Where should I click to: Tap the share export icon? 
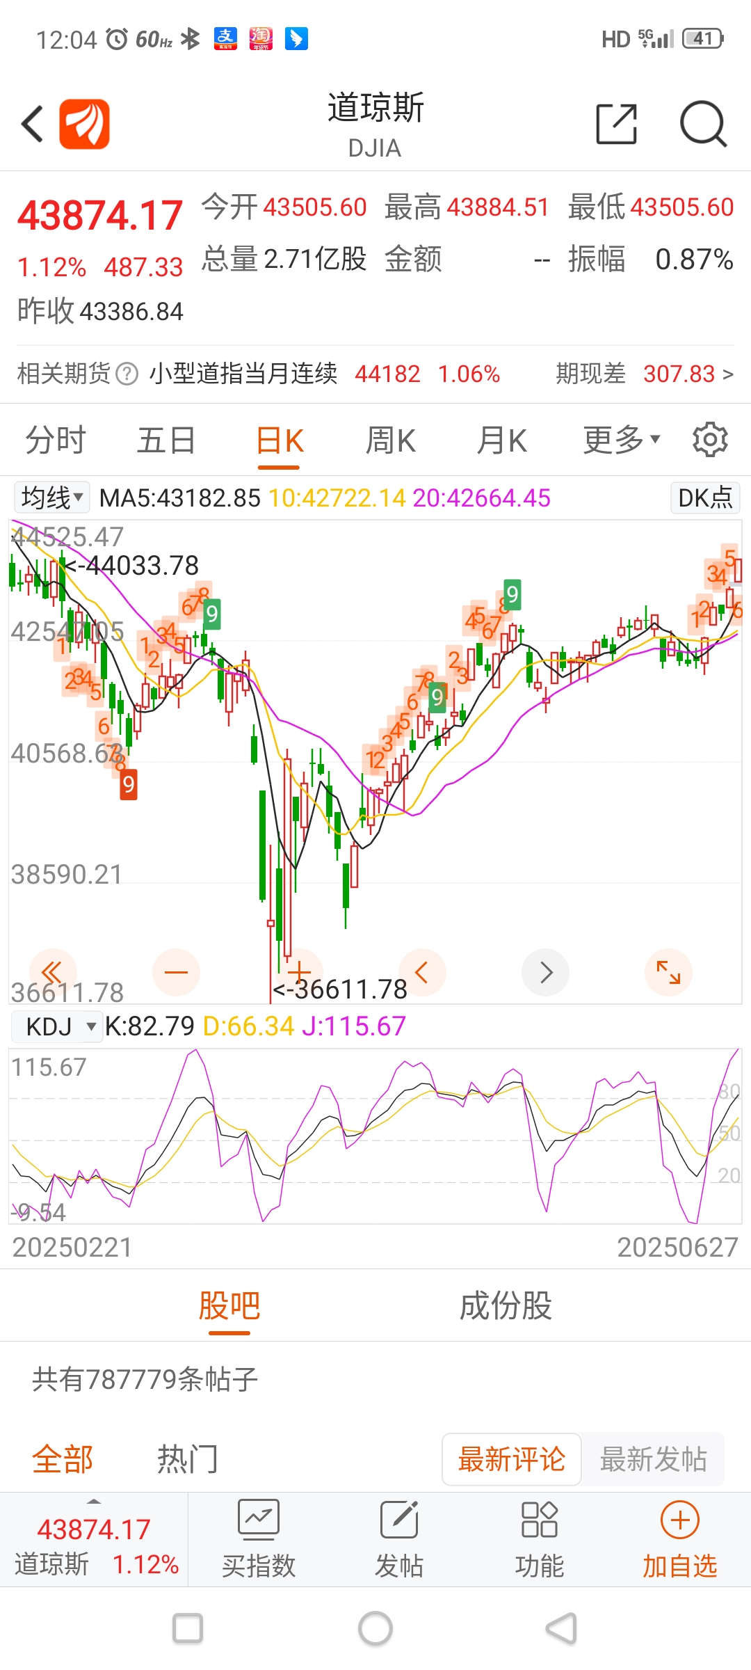click(617, 124)
